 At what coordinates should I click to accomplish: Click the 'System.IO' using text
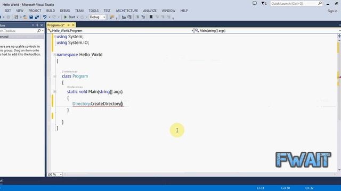click(78, 42)
